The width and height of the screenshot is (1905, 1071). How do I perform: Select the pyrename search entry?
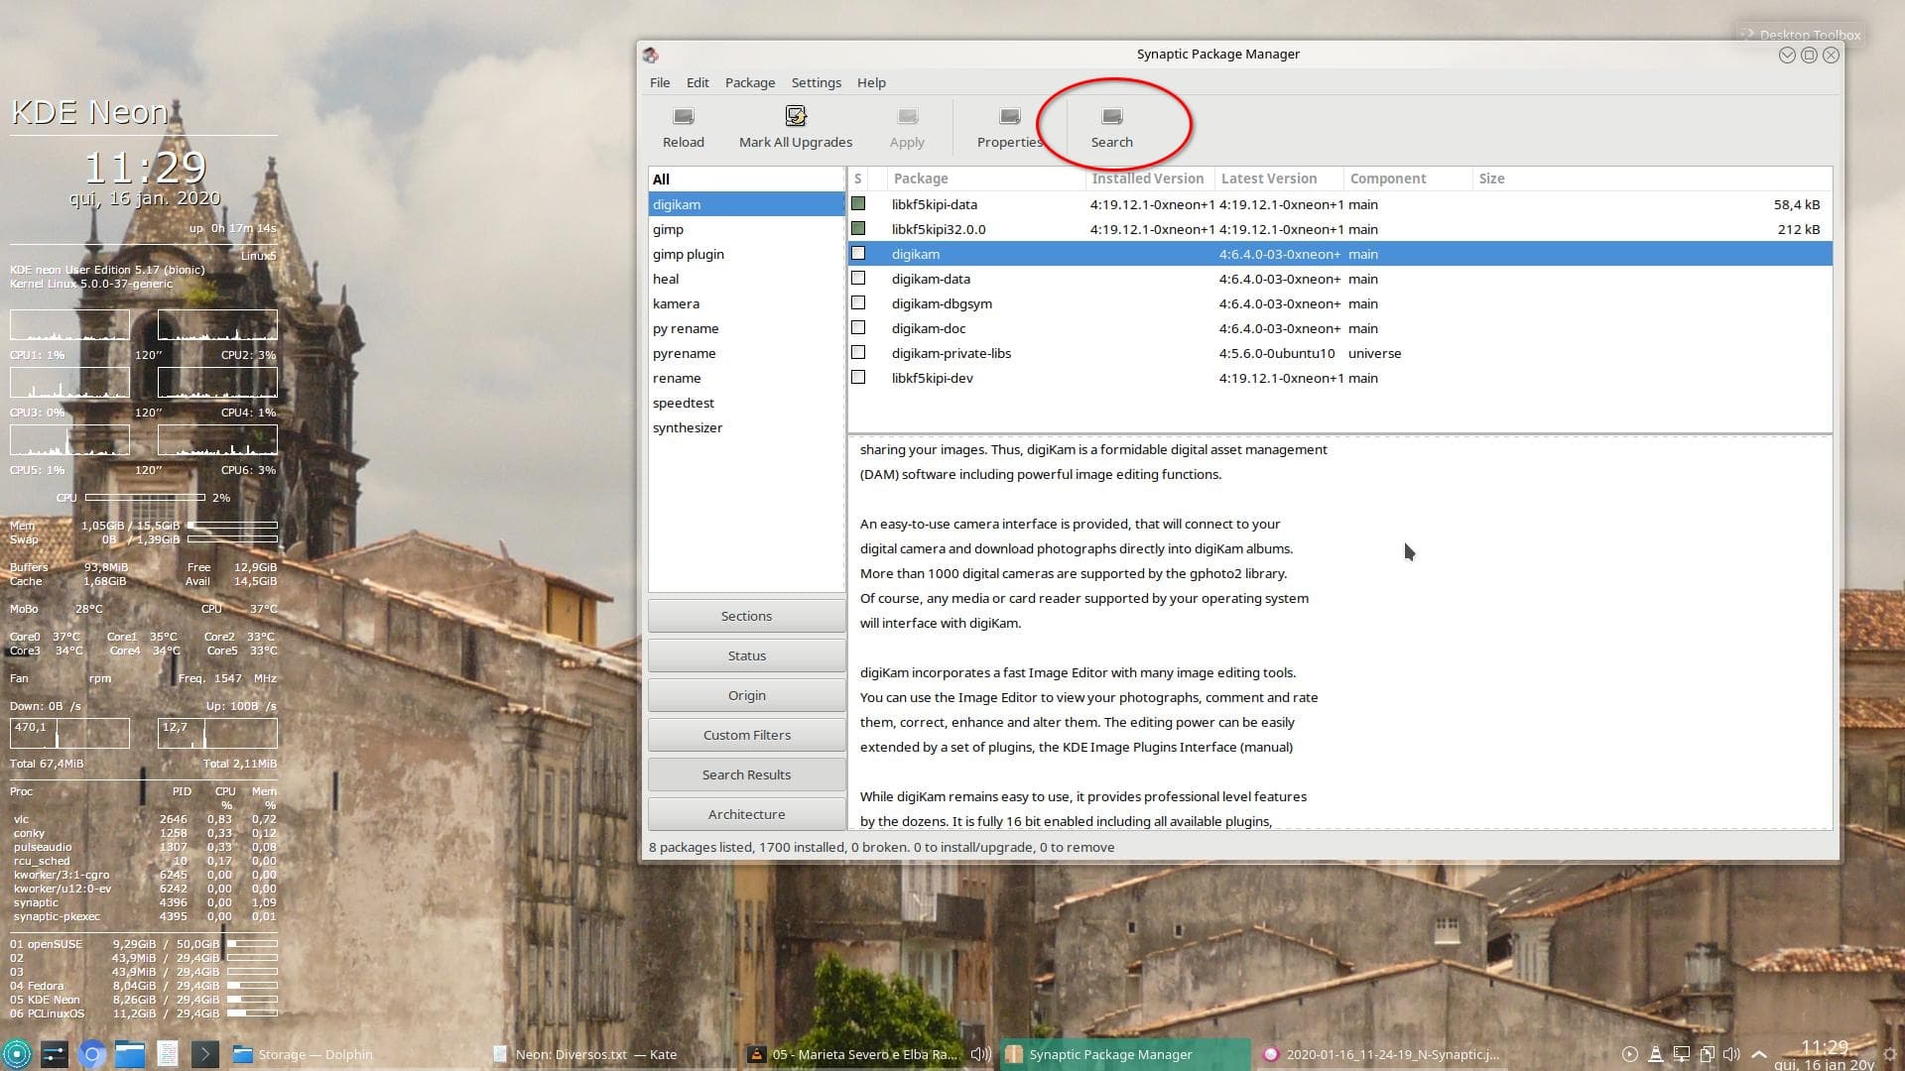click(746, 353)
